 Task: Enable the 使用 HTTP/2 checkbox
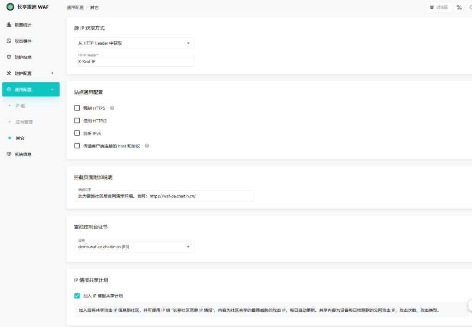coord(77,121)
